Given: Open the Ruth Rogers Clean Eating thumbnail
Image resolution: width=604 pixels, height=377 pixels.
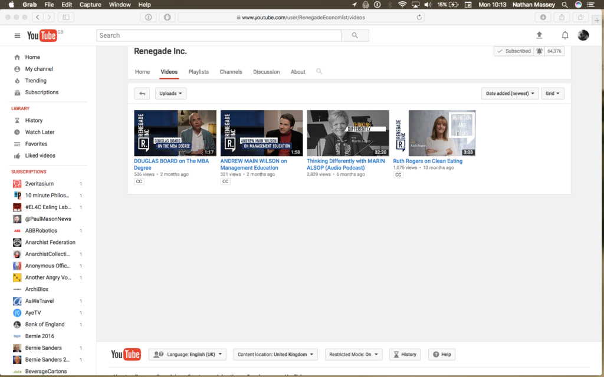Looking at the screenshot, I should point(434,133).
